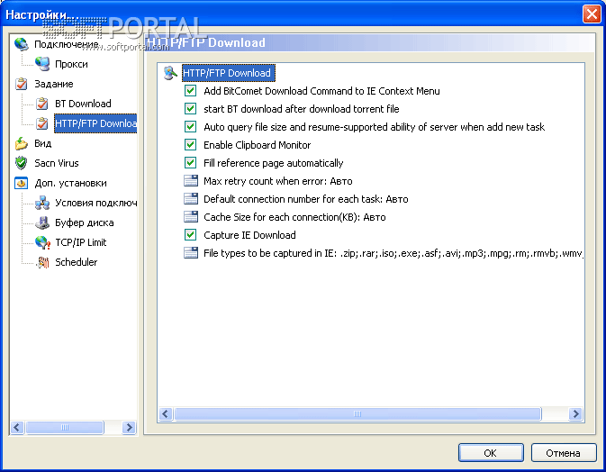
Task: Cancel with the Отмена button
Action: tap(564, 453)
